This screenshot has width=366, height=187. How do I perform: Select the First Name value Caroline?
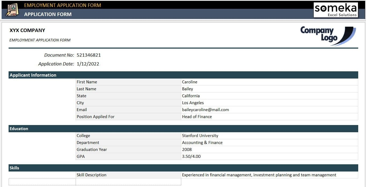point(190,82)
